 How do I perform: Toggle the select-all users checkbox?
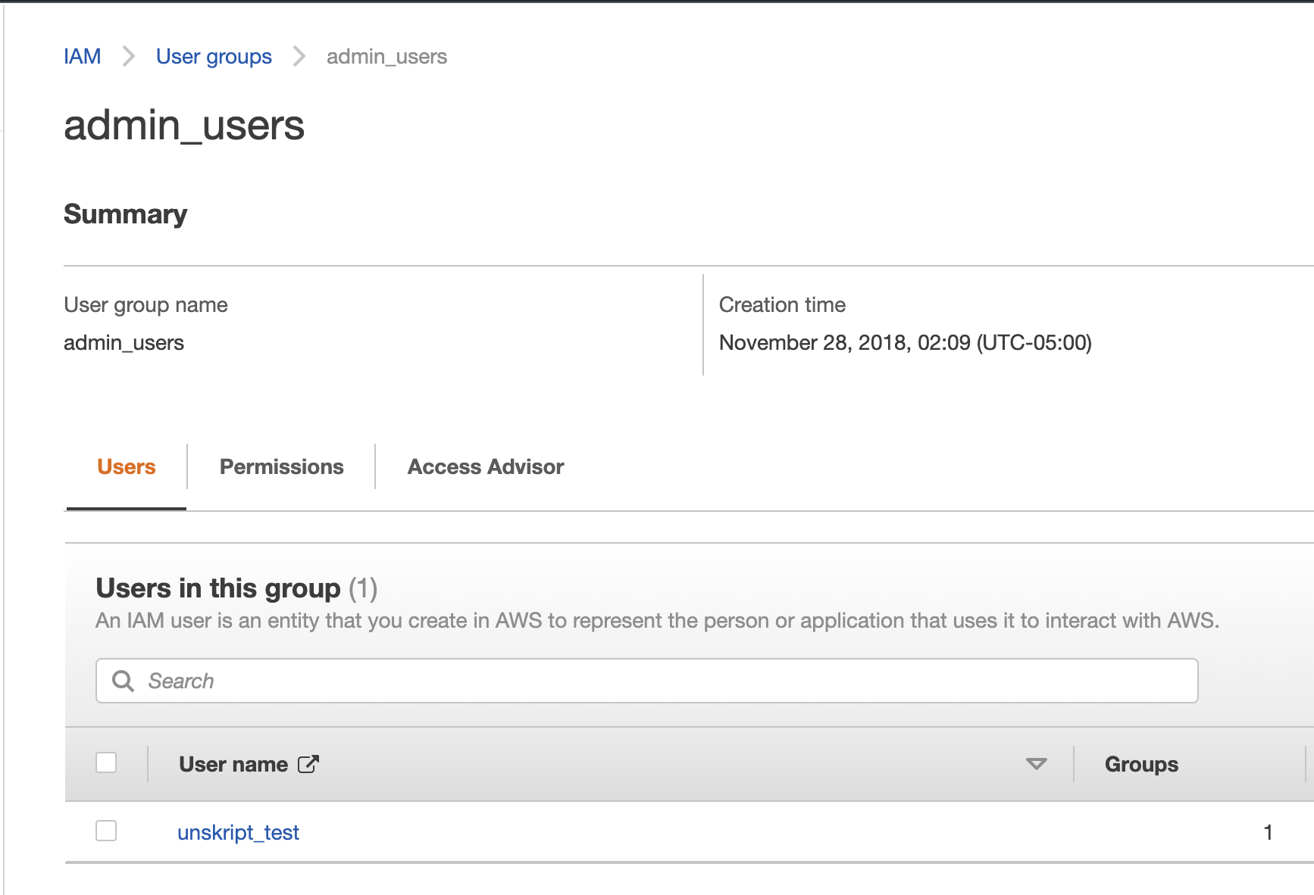click(106, 762)
